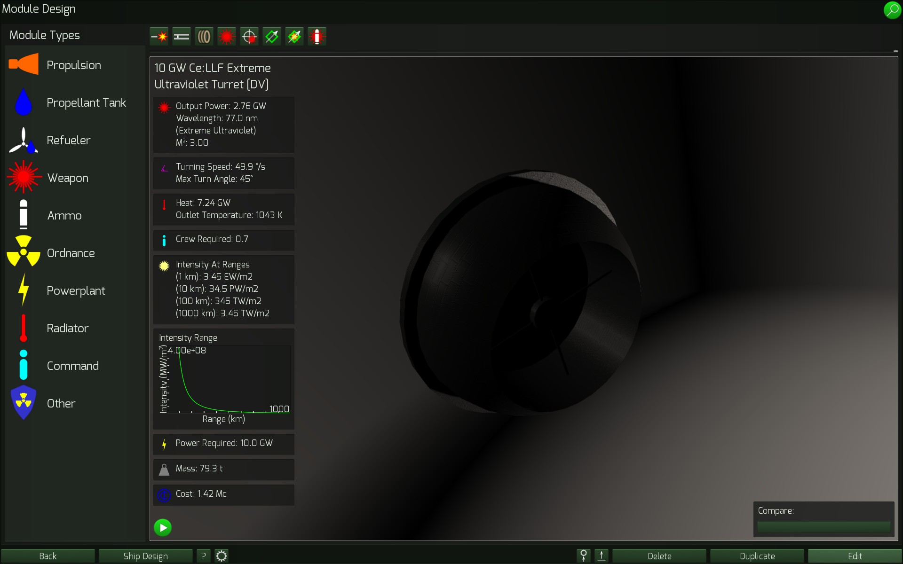Select the laser turret crosshair icon
The image size is (903, 564).
249,36
